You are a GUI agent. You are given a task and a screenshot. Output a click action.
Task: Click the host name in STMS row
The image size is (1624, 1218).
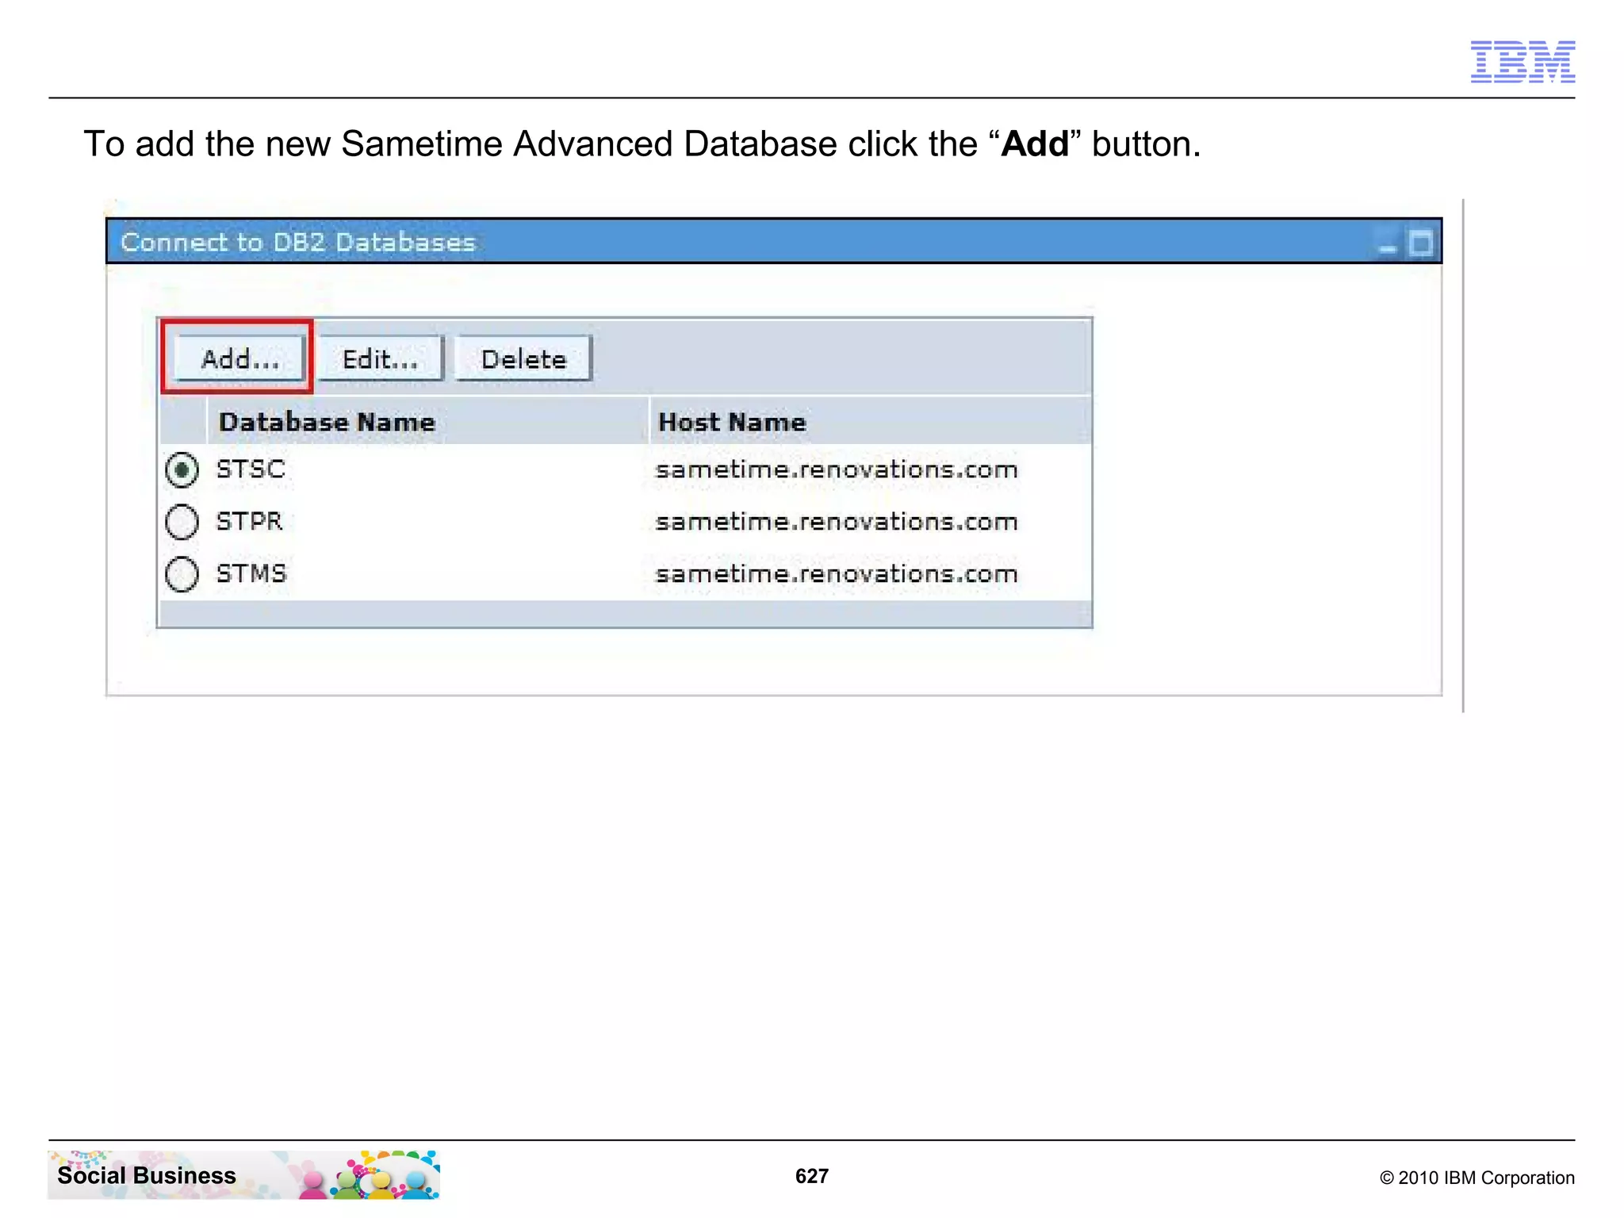(837, 574)
